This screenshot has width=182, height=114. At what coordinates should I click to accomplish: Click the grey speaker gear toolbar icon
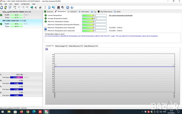click(x=63, y=8)
